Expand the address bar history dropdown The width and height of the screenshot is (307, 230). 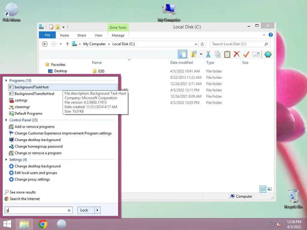[195, 44]
